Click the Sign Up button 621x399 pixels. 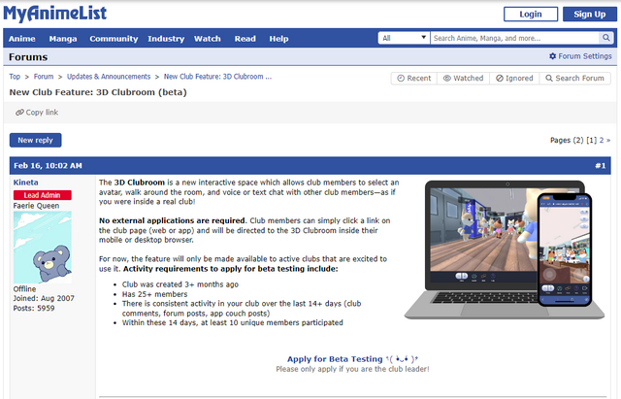pos(589,15)
